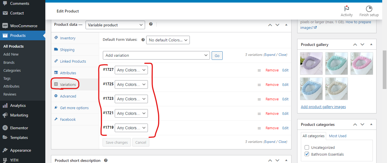Click the YITH sidebar icon

tap(5, 160)
